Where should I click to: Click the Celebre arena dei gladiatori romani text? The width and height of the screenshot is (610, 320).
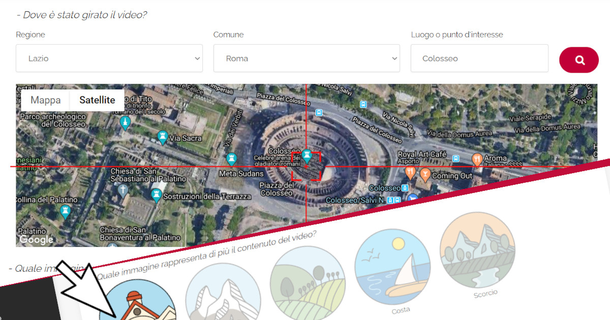pyautogui.click(x=277, y=161)
